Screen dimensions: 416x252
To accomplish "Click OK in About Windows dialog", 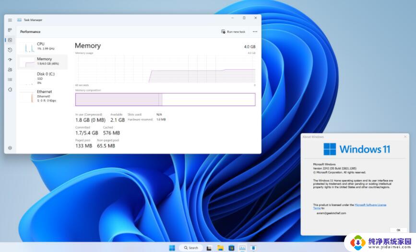I will tap(398, 230).
